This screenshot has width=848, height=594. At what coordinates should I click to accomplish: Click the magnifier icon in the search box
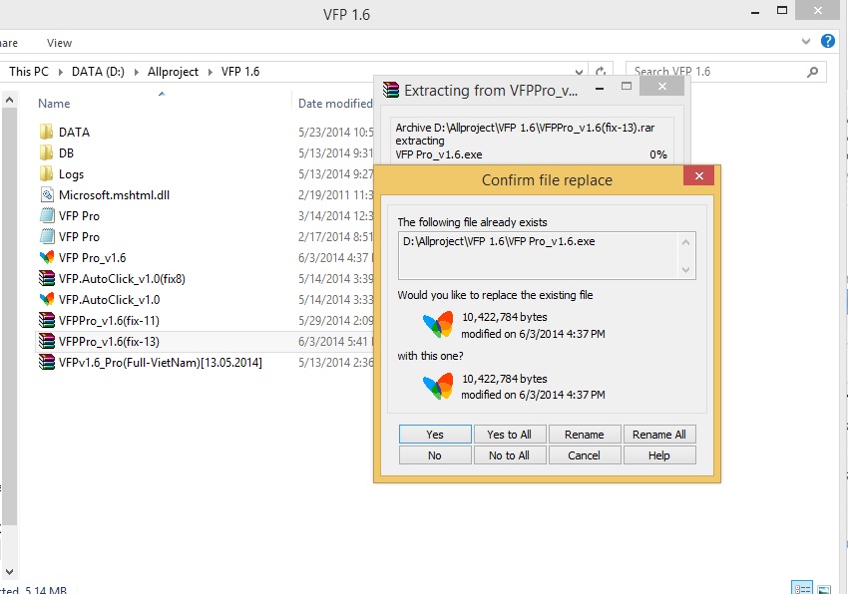(x=812, y=72)
